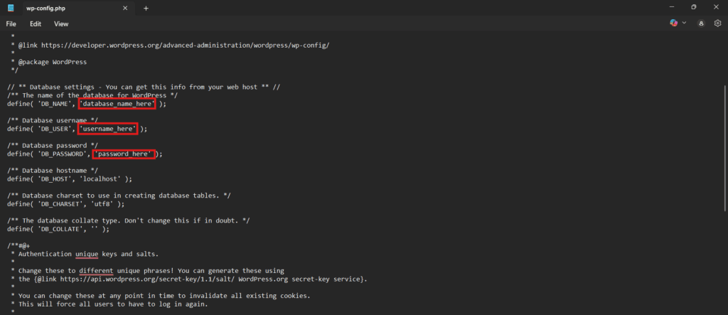This screenshot has width=728, height=315.
Task: Click the '/** Database password */' comment
Action: pos(53,146)
